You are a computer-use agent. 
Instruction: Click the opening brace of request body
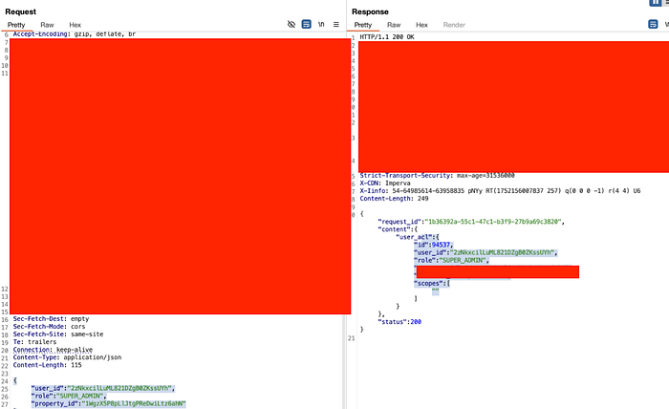[15, 380]
